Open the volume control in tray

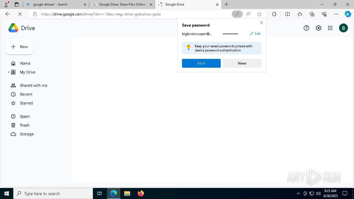pos(318,193)
